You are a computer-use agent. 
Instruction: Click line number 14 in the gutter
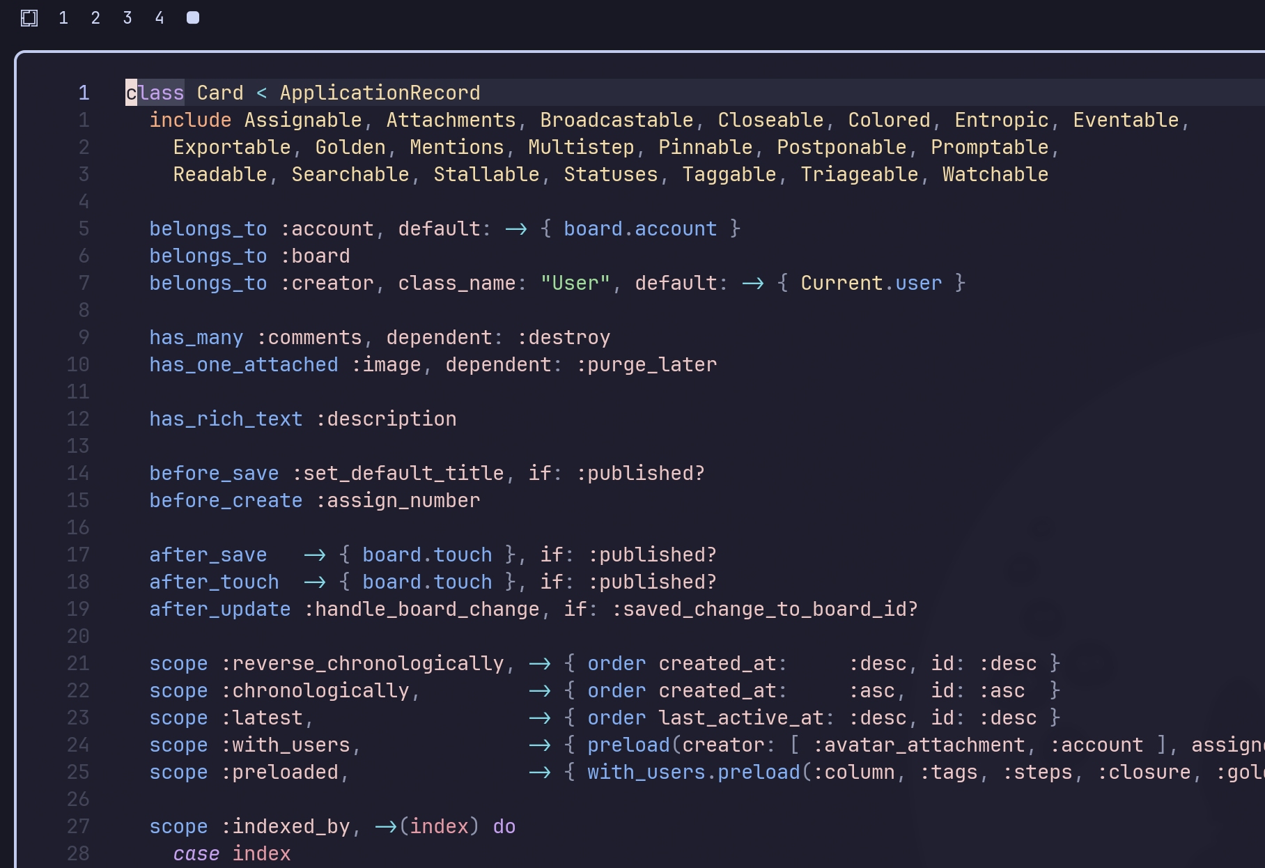pos(78,473)
